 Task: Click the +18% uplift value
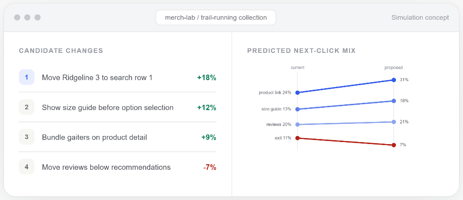(207, 78)
